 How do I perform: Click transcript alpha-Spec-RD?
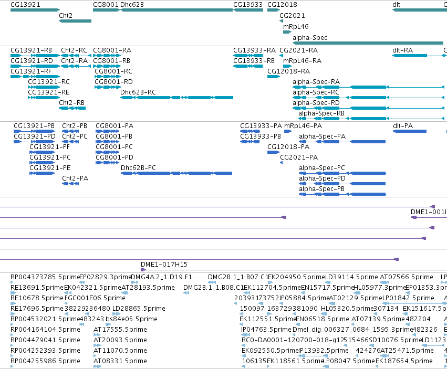pos(368,108)
